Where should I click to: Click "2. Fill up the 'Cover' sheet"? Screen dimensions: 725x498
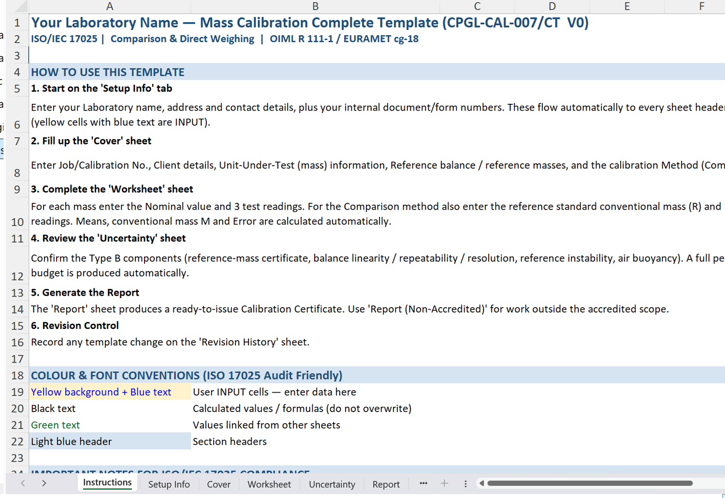(x=91, y=141)
